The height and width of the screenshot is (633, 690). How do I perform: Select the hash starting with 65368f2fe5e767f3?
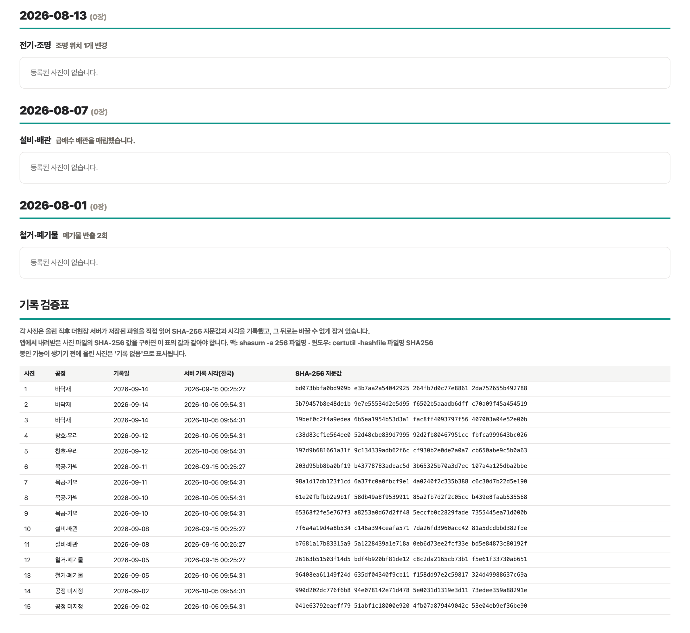(411, 512)
